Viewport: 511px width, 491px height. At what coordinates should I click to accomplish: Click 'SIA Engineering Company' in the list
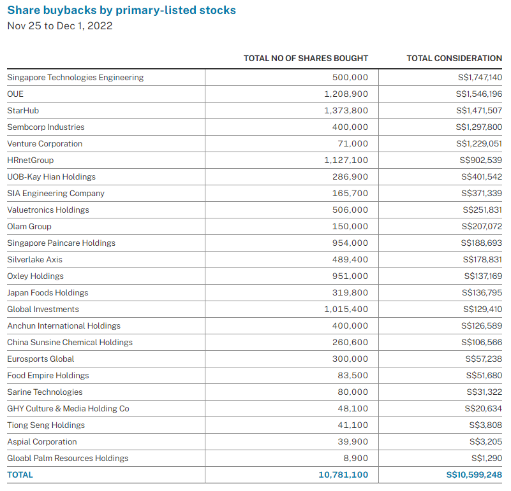pyautogui.click(x=56, y=194)
